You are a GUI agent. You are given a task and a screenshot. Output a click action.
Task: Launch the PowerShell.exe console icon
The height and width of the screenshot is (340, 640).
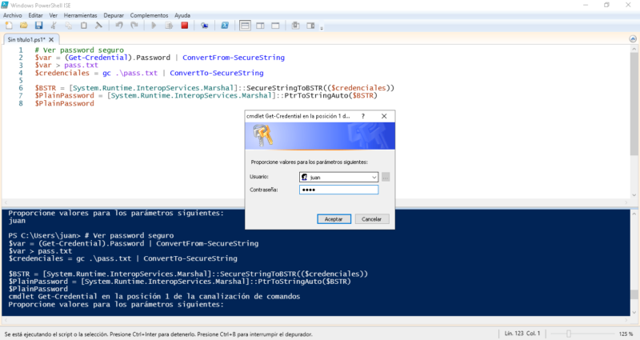225,26
